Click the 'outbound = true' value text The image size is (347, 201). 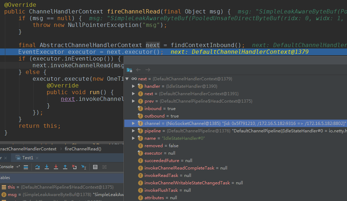click(161, 116)
